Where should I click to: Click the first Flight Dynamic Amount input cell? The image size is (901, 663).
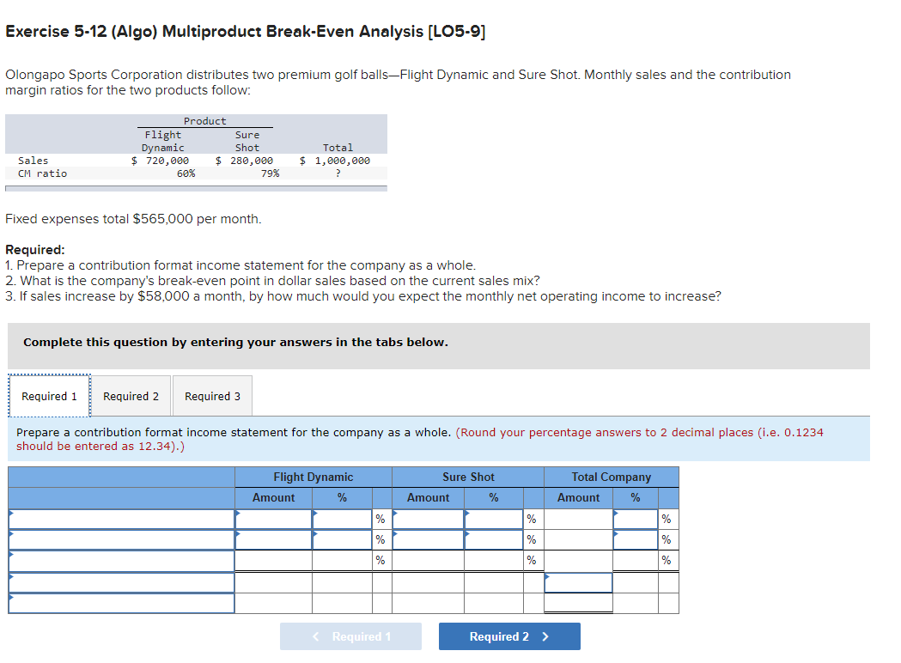pos(273,519)
